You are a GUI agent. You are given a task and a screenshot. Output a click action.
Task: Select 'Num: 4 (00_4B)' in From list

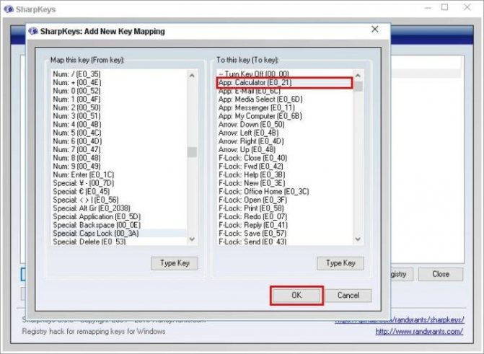(x=119, y=125)
